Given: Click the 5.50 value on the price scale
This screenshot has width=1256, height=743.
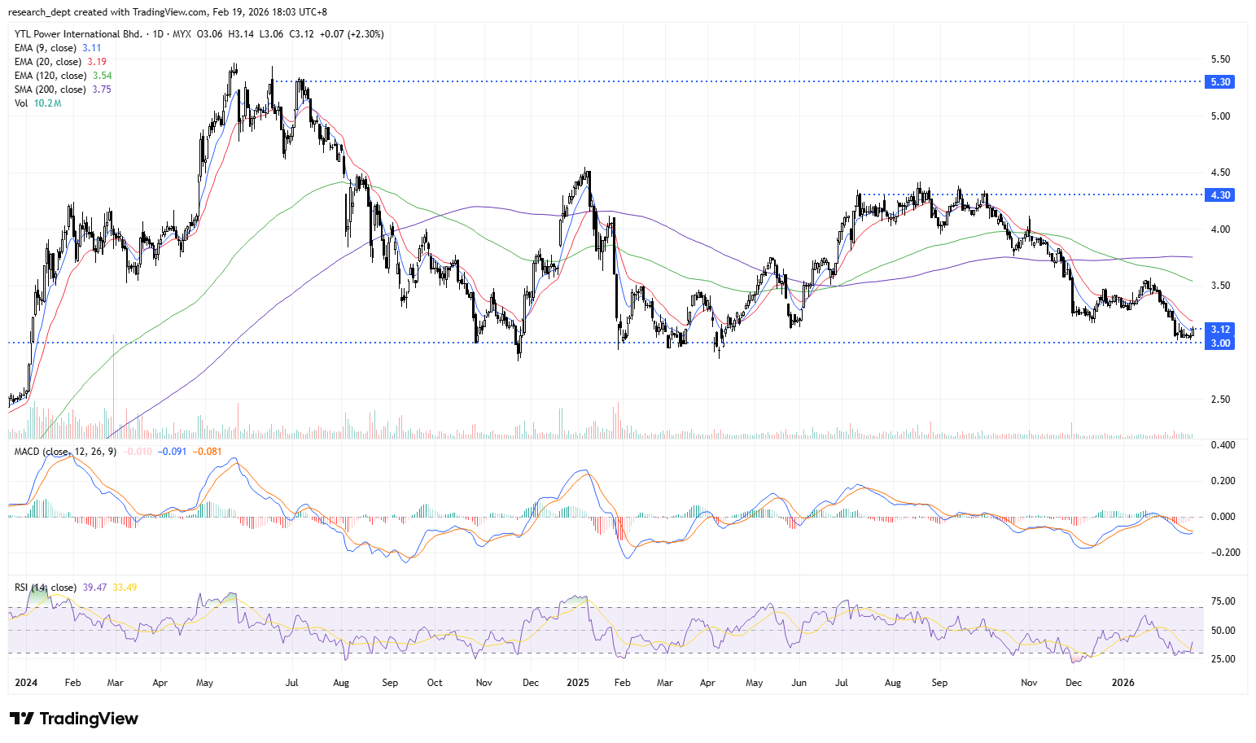Looking at the screenshot, I should (1220, 59).
